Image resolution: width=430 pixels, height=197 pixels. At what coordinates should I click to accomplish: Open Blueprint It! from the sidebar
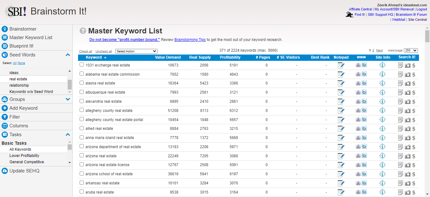(x=21, y=46)
